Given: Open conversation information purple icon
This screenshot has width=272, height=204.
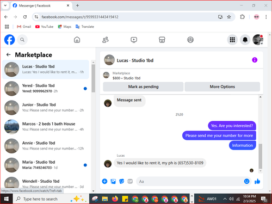Looking at the screenshot, I should pyautogui.click(x=255, y=60).
